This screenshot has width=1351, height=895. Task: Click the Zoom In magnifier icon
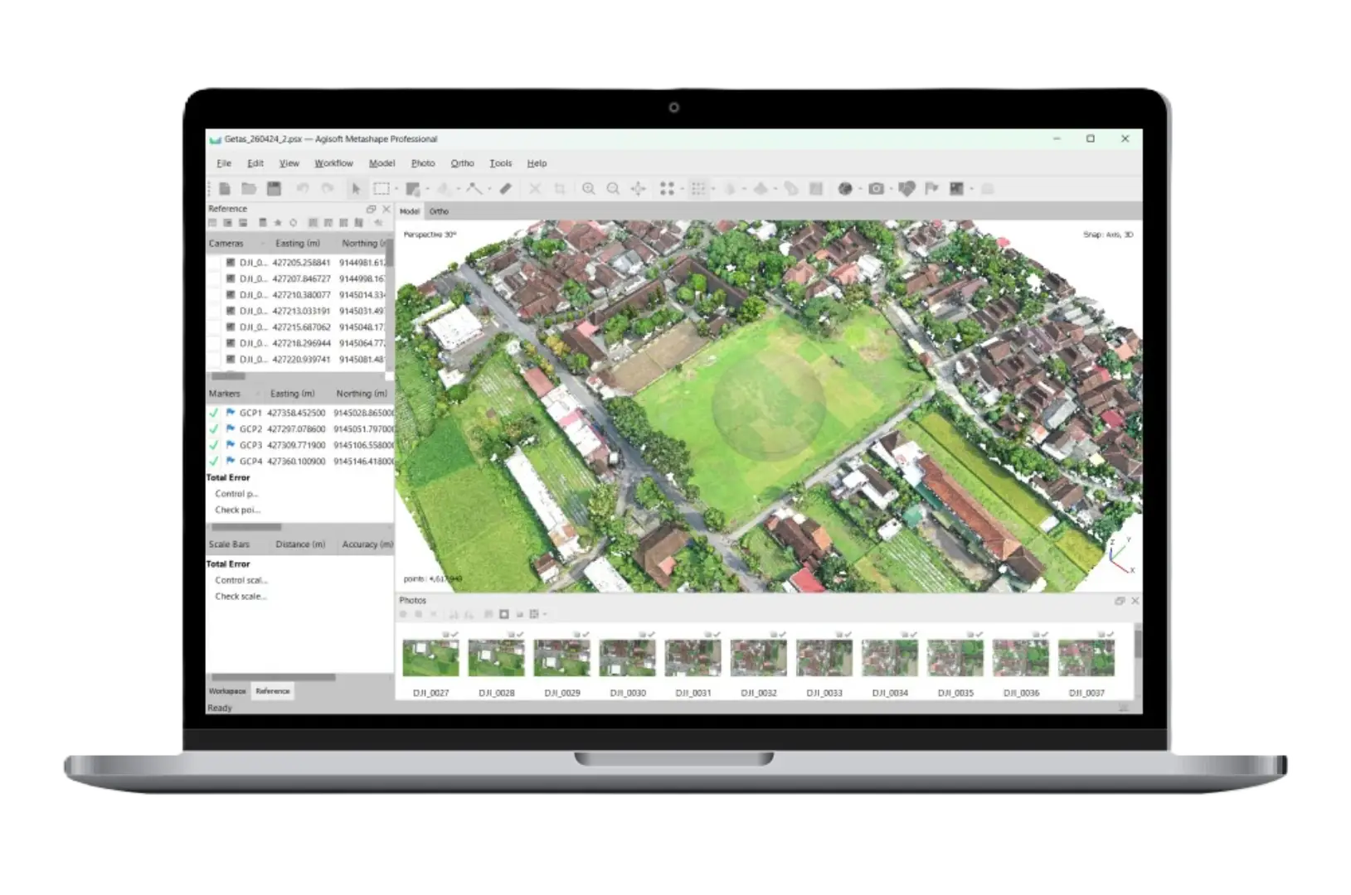click(x=589, y=189)
